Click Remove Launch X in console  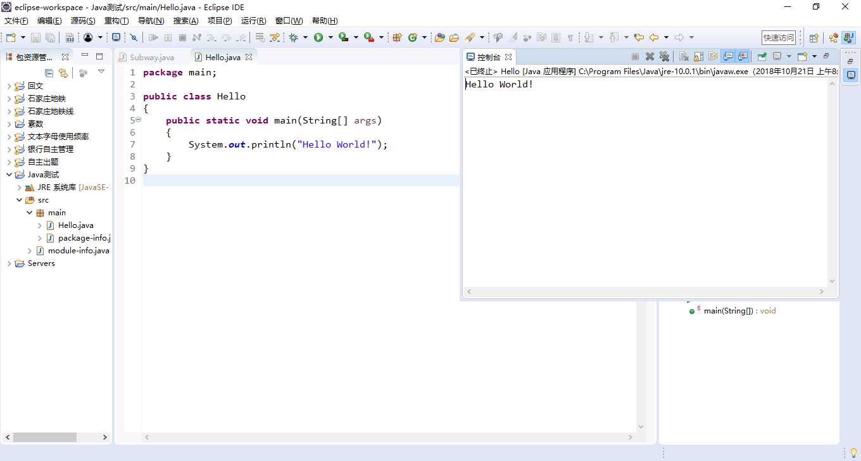pos(650,56)
